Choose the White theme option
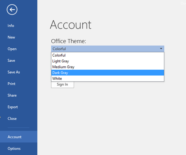Viewport: 186px width, 155px height. point(108,78)
